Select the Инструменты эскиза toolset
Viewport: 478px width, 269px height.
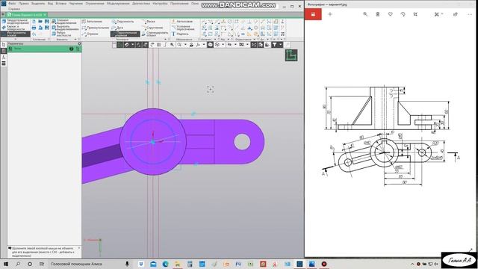15,34
